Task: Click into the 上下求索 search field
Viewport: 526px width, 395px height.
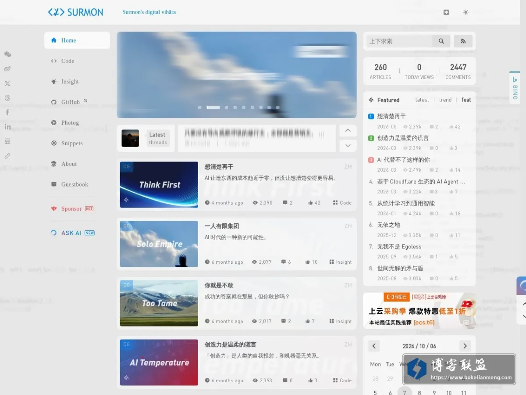Action: point(399,41)
